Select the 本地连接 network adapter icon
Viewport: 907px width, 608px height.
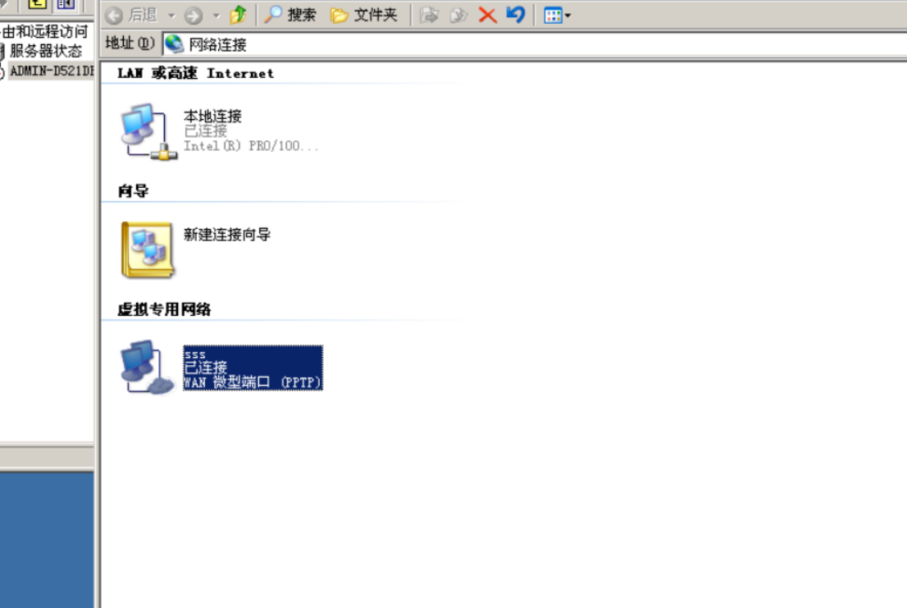[x=148, y=132]
